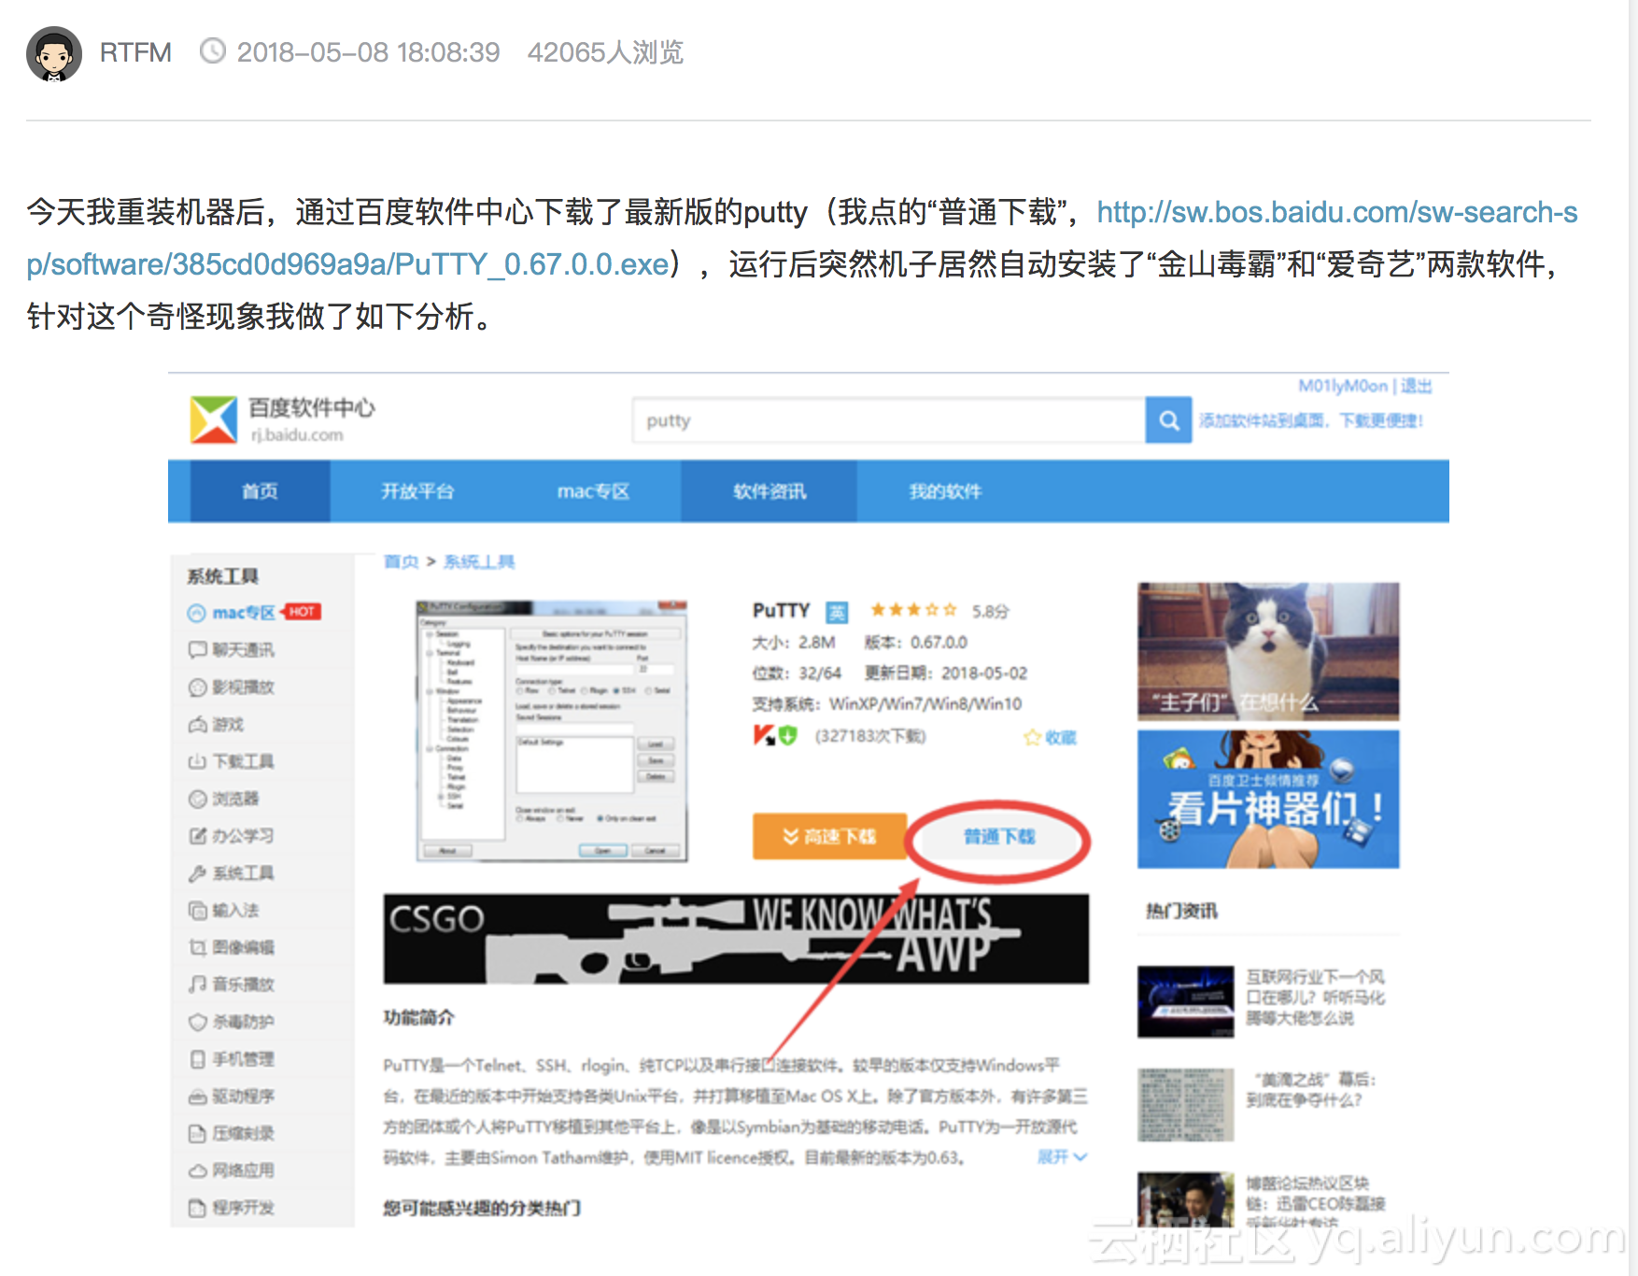Image resolution: width=1638 pixels, height=1276 pixels.
Task: Rate PuTTY using the star rating
Action: coord(913,610)
